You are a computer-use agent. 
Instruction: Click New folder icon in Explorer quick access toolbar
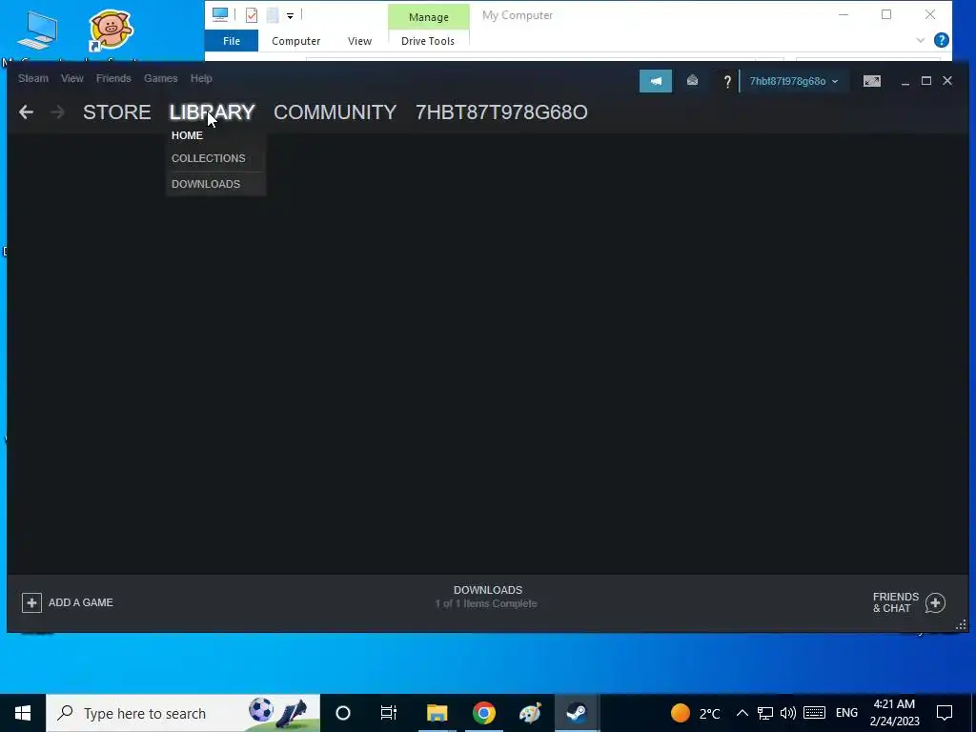point(273,15)
